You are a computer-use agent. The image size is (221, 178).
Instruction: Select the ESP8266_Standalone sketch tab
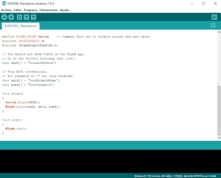click(x=21, y=26)
